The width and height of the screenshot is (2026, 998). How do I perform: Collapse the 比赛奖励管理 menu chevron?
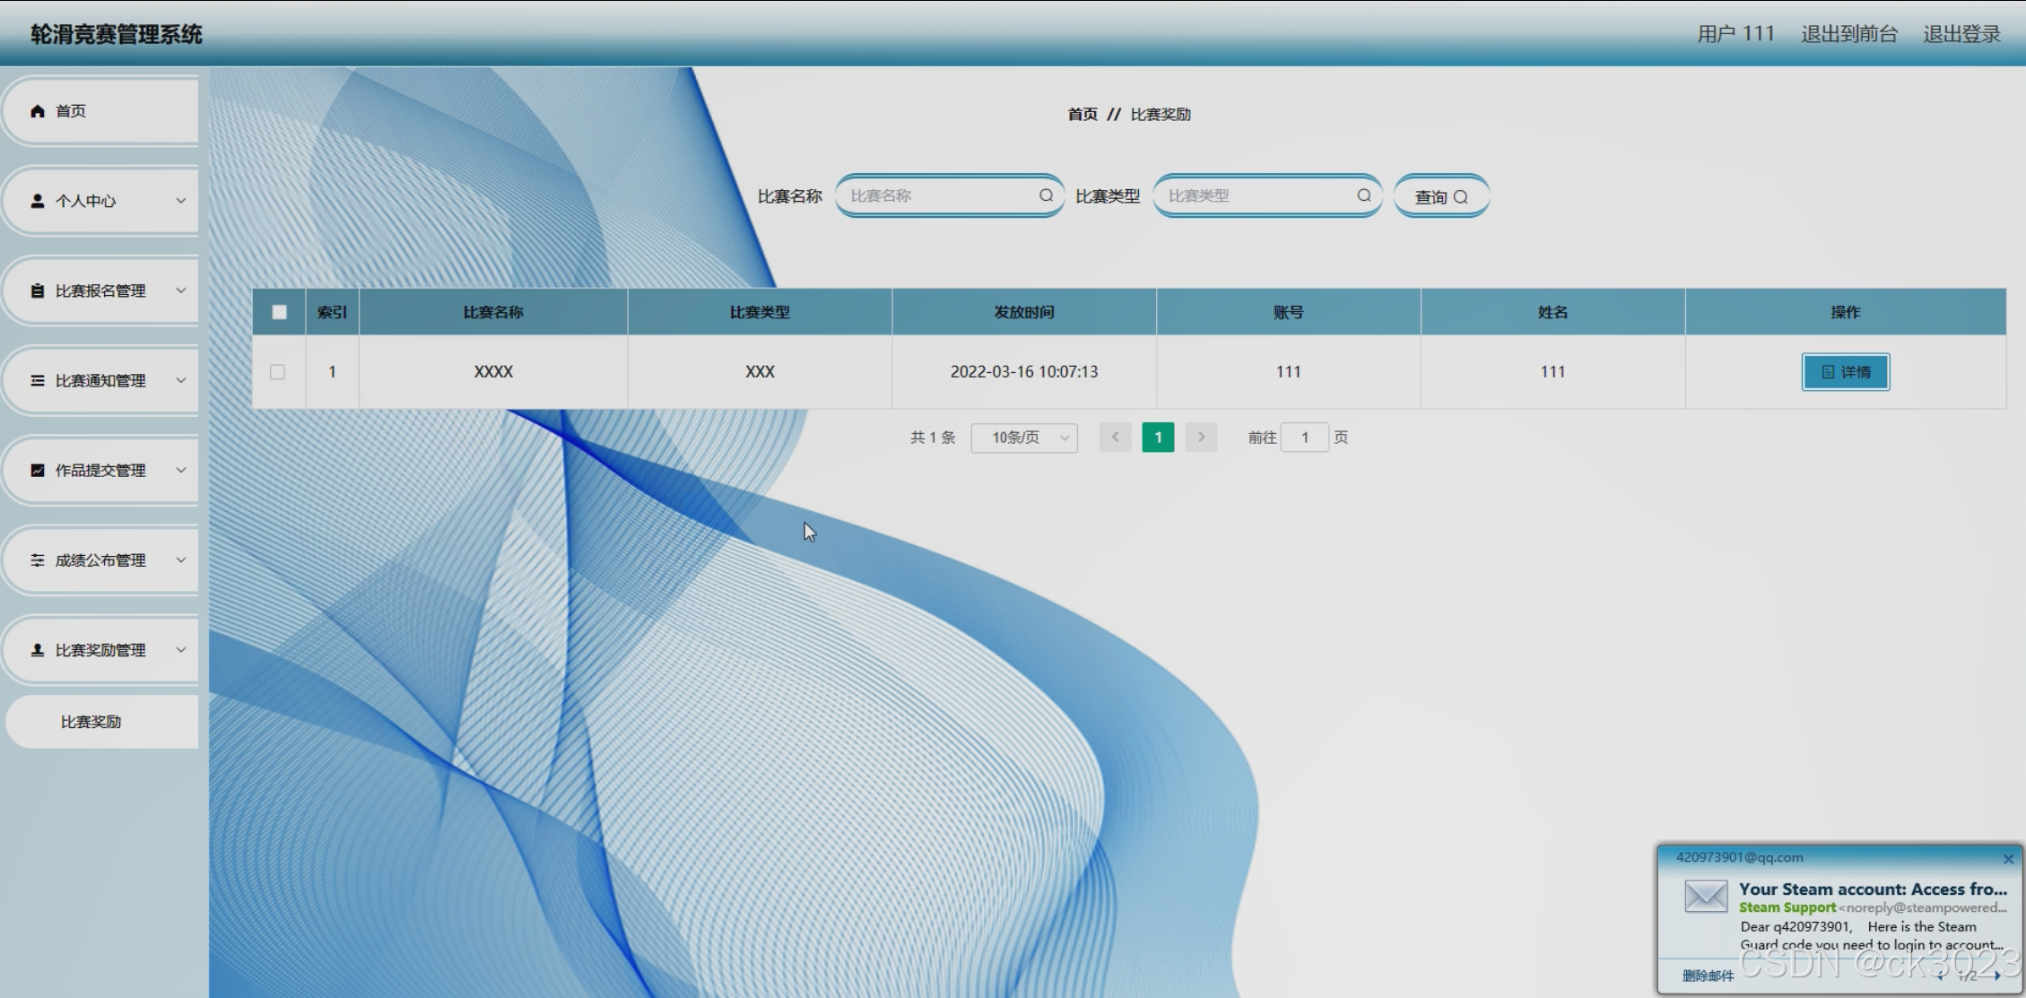[180, 649]
